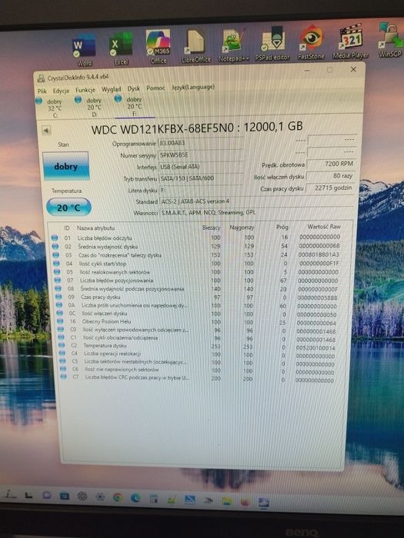Click the blue 'dobry' health status button
The width and height of the screenshot is (404, 538).
65,166
